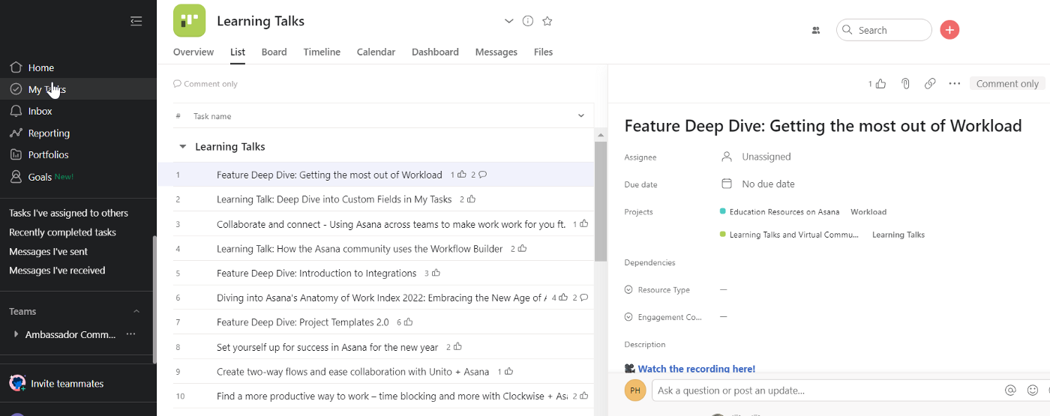Open task about Workflow Builder
This screenshot has width=1050, height=416.
tap(359, 249)
